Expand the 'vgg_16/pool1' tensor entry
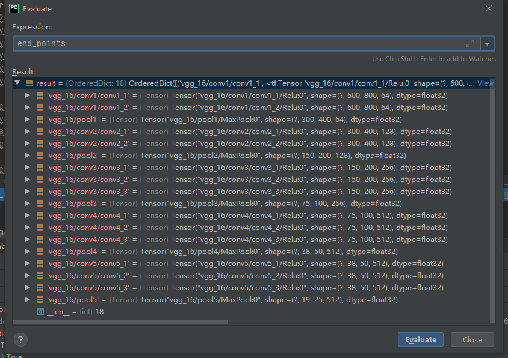 click(x=28, y=120)
